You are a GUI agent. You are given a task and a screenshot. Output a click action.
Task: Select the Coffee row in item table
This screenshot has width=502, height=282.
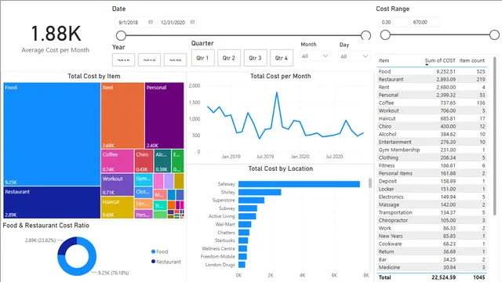[x=432, y=103]
